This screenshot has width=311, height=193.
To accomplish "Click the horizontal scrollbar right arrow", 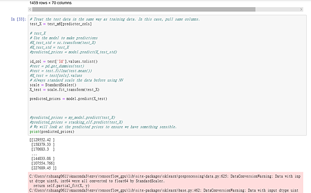I will coord(301,9).
